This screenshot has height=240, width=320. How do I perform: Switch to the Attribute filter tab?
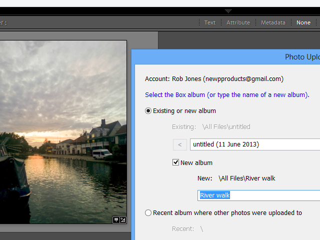click(x=238, y=22)
